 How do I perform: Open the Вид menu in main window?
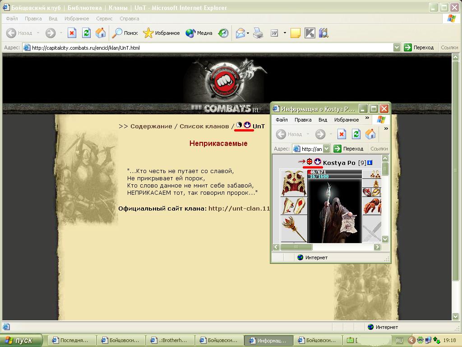tap(53, 19)
